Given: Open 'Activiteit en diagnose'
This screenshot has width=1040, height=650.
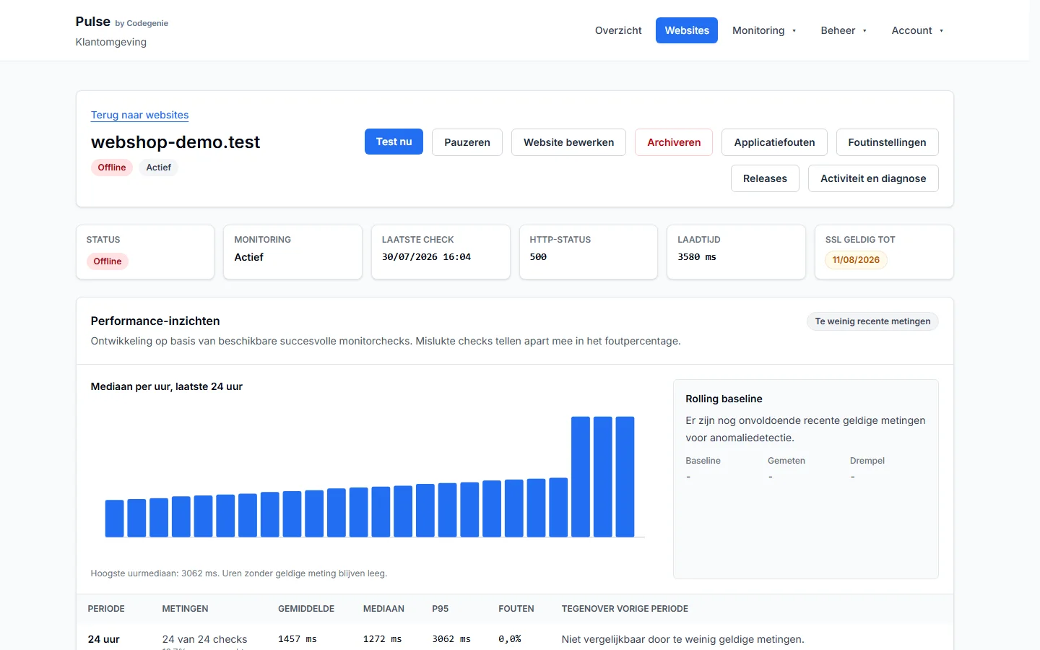Looking at the screenshot, I should click(x=873, y=178).
